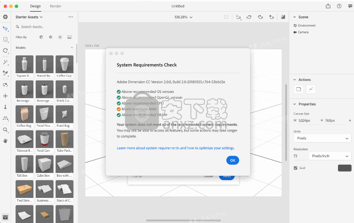The height and width of the screenshot is (223, 354).
Task: Click the Add and Import Content plus icon
Action: 5,17
